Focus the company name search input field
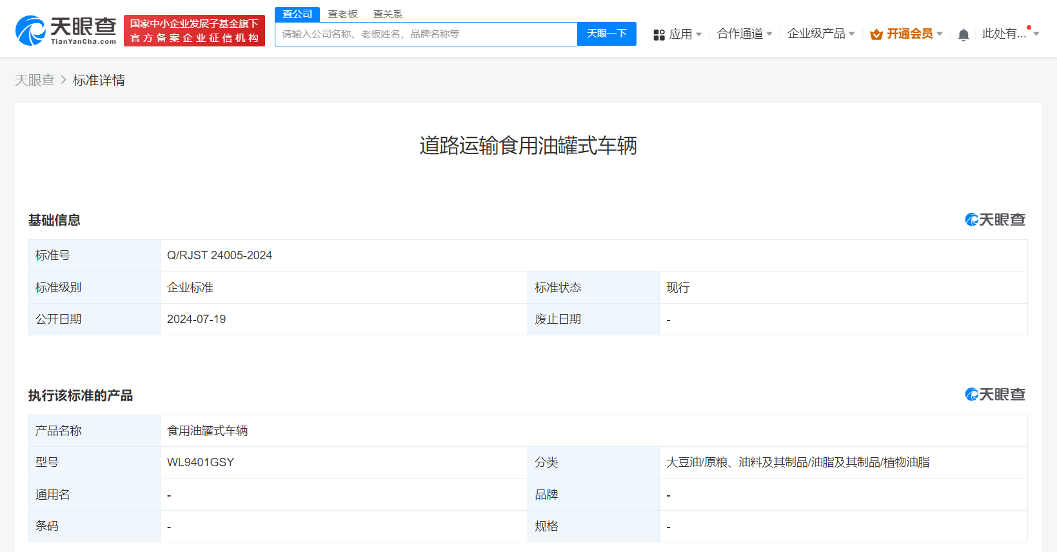The width and height of the screenshot is (1057, 552). [426, 34]
